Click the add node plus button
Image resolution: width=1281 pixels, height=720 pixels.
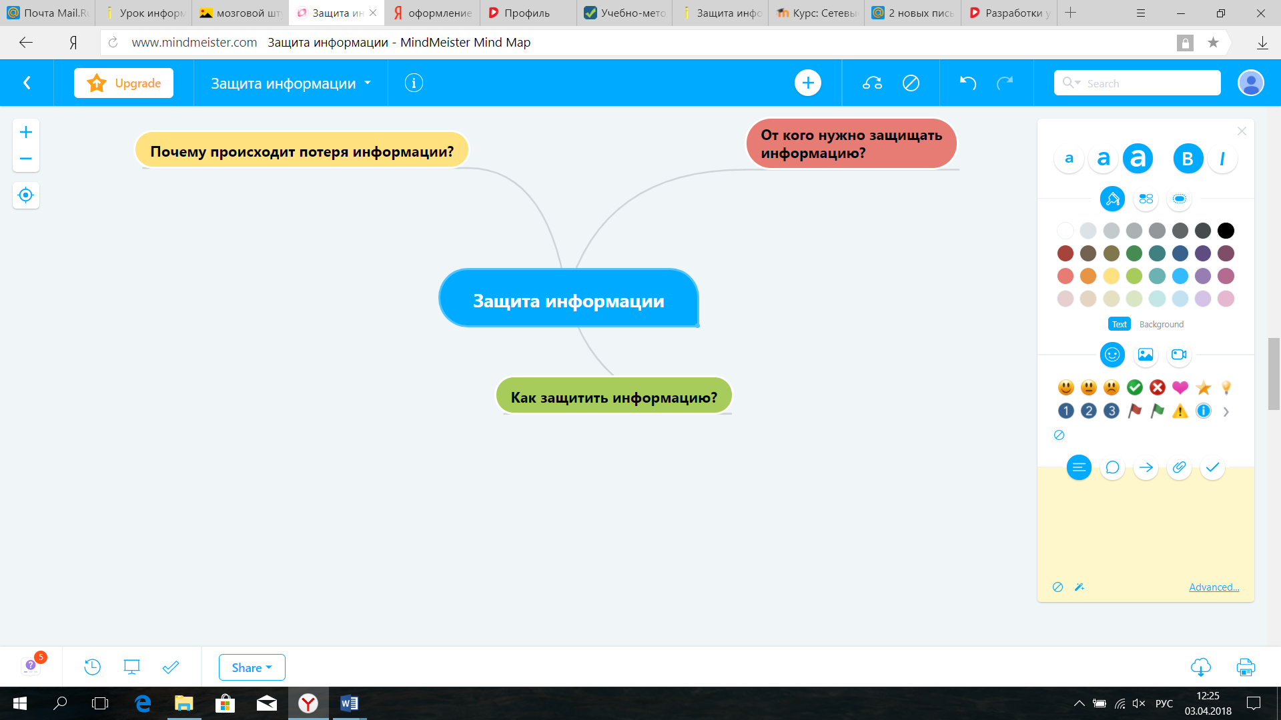(807, 83)
